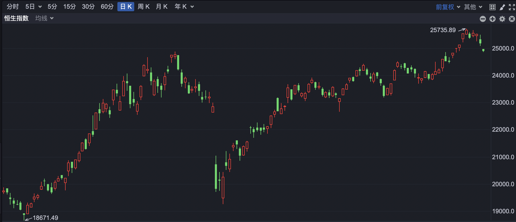The width and height of the screenshot is (516, 222).
Task: Click the 25000.0 price axis label
Action: click(x=503, y=48)
